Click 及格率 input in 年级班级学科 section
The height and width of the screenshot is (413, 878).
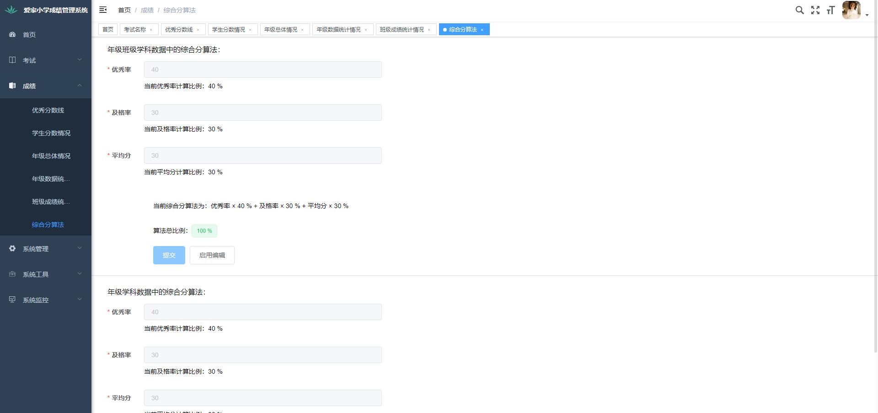263,113
